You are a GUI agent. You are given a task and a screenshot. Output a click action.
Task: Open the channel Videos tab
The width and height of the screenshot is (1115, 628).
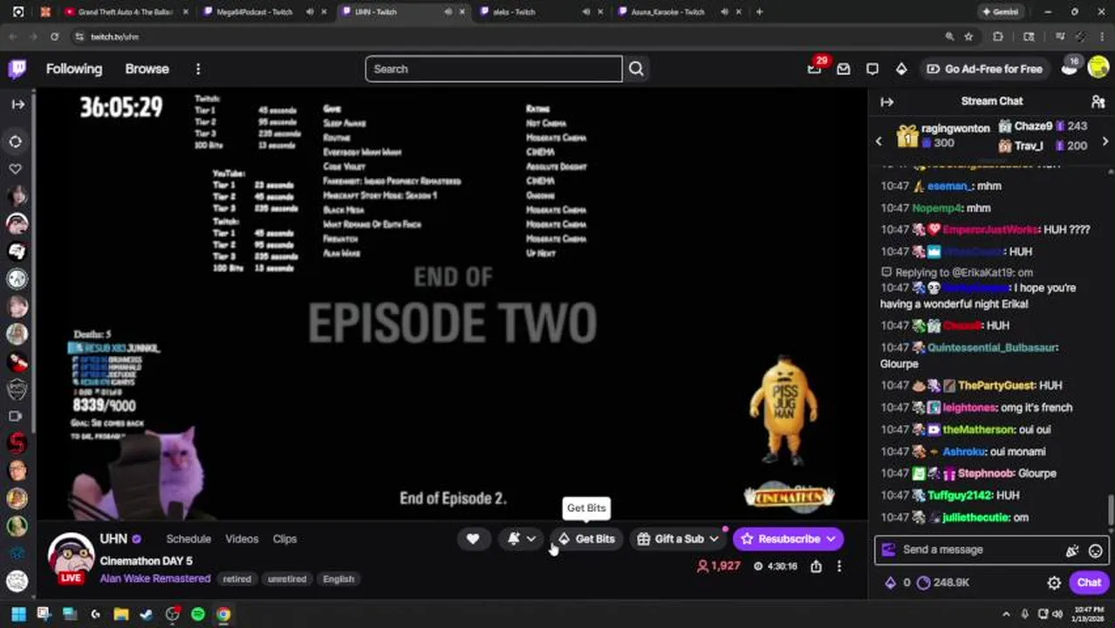point(242,539)
